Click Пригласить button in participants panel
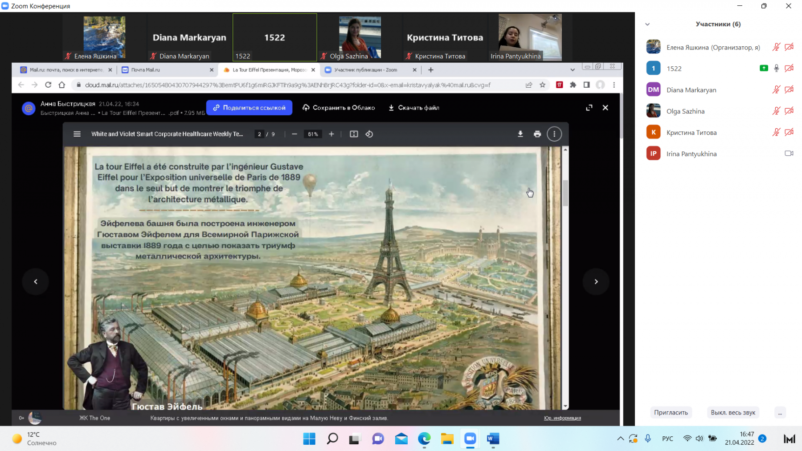 [671, 413]
